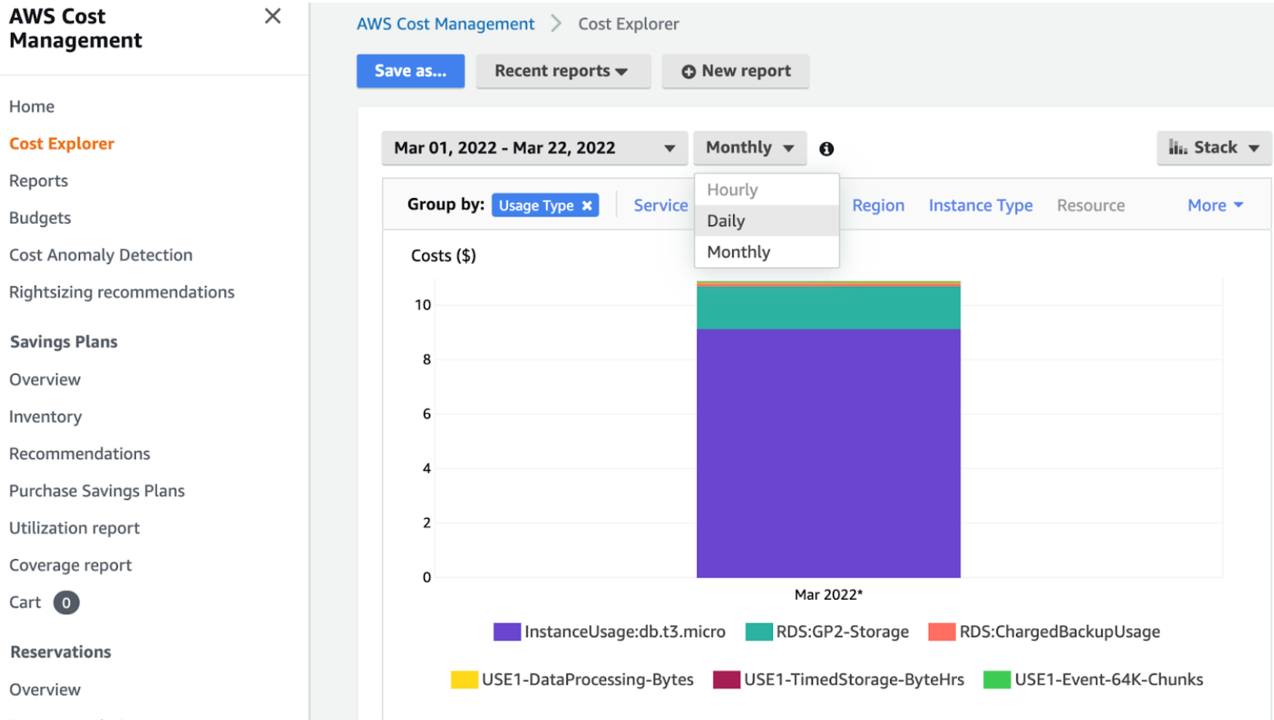
Task: Click the bar chart icon on Stack
Action: click(1177, 147)
